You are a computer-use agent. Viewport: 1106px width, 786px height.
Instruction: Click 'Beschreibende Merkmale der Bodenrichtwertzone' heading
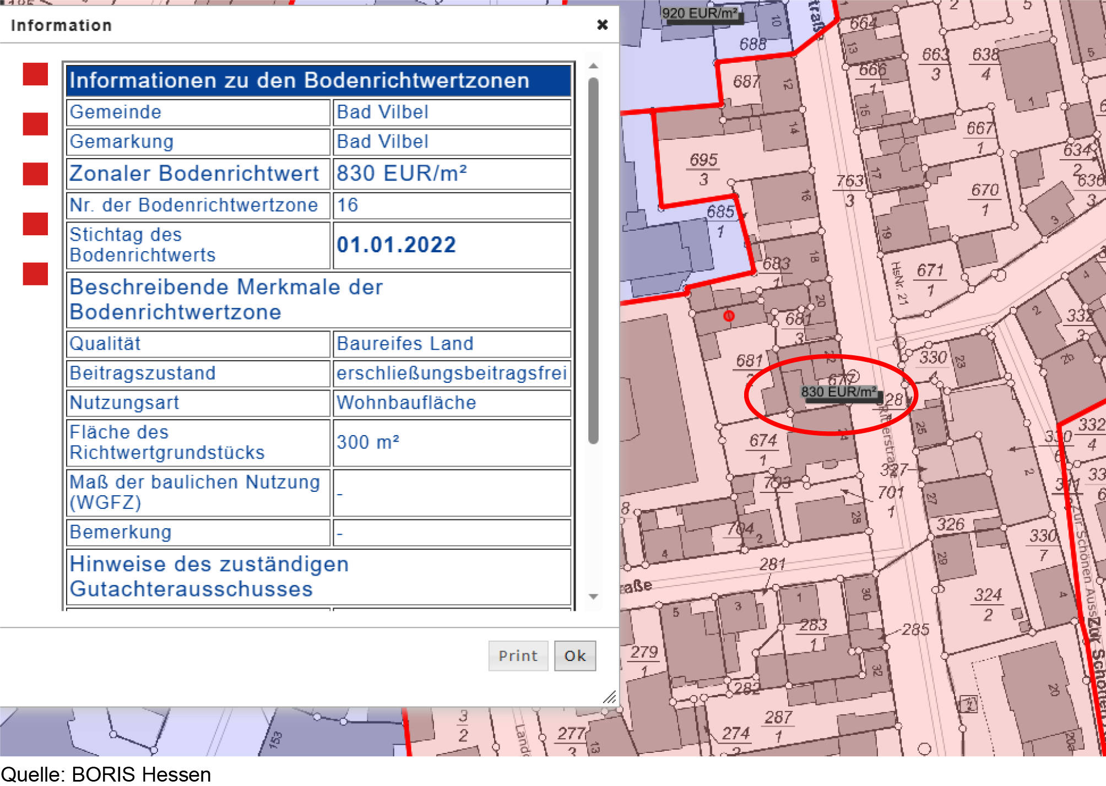click(x=226, y=299)
